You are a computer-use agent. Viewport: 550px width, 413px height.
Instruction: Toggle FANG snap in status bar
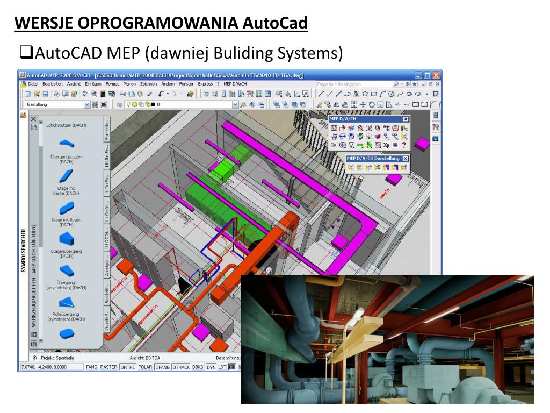tap(91, 367)
